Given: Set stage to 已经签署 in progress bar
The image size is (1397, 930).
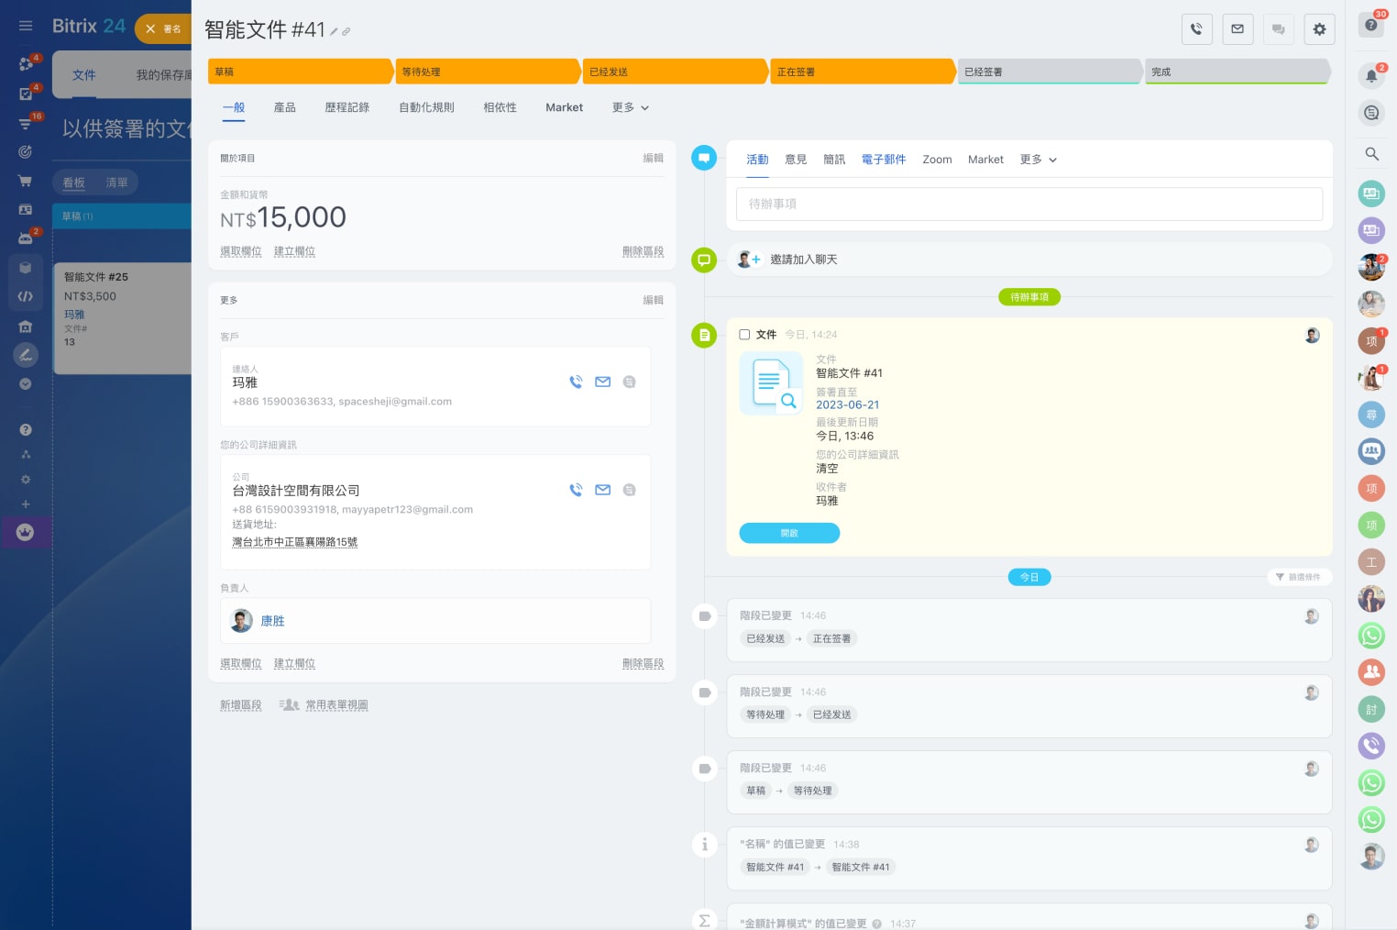Looking at the screenshot, I should click(1050, 72).
